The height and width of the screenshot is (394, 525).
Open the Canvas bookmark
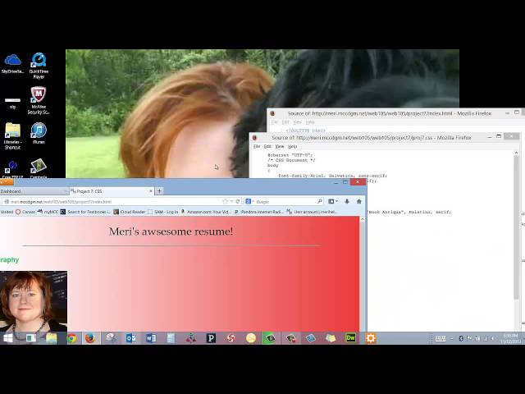pyautogui.click(x=25, y=212)
